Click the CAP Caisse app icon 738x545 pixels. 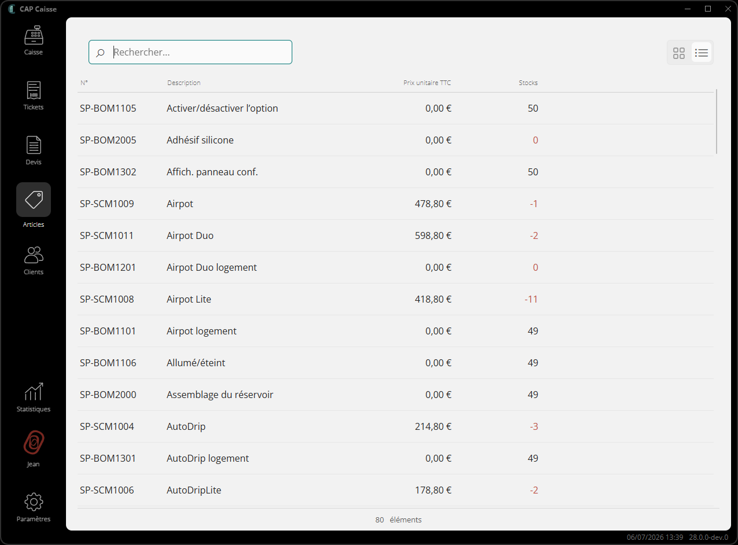(12, 9)
